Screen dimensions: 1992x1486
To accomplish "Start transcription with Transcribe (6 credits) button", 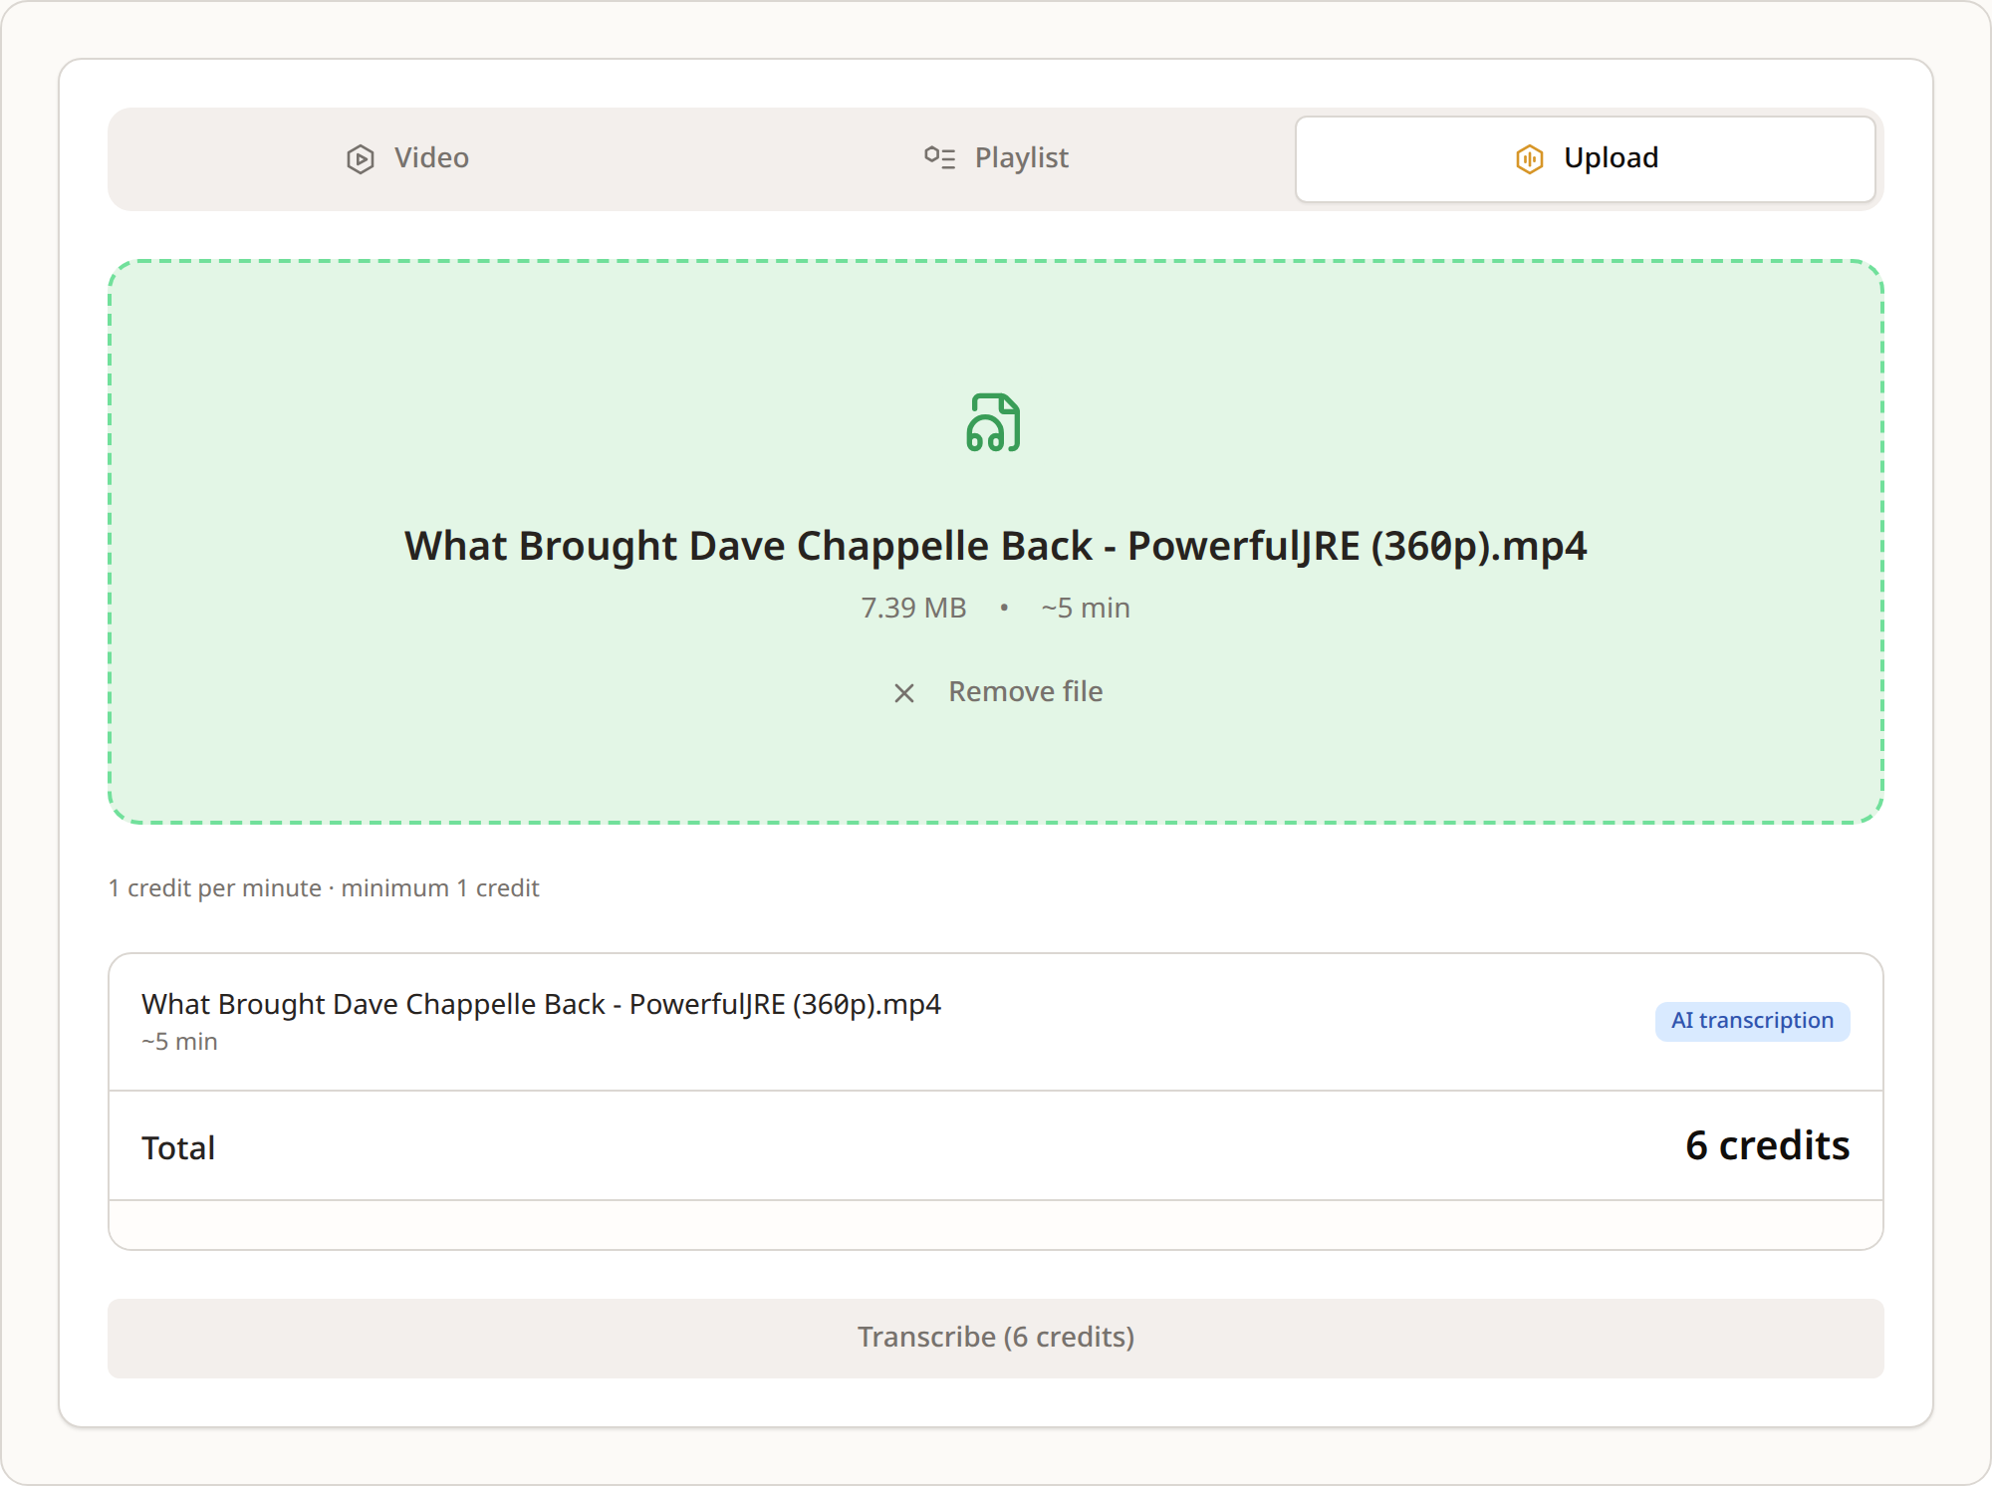I will (996, 1338).
